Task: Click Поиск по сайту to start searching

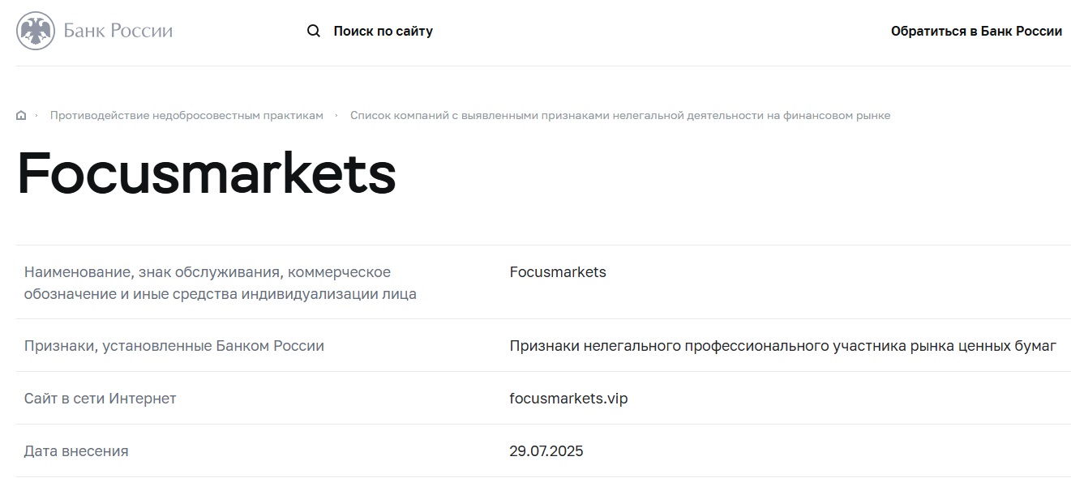Action: (383, 30)
